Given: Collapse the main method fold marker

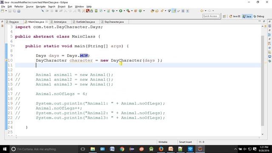Looking at the screenshot, I should (x=14, y=46).
